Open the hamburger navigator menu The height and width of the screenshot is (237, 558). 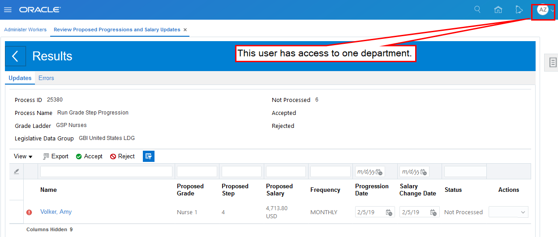pyautogui.click(x=8, y=10)
